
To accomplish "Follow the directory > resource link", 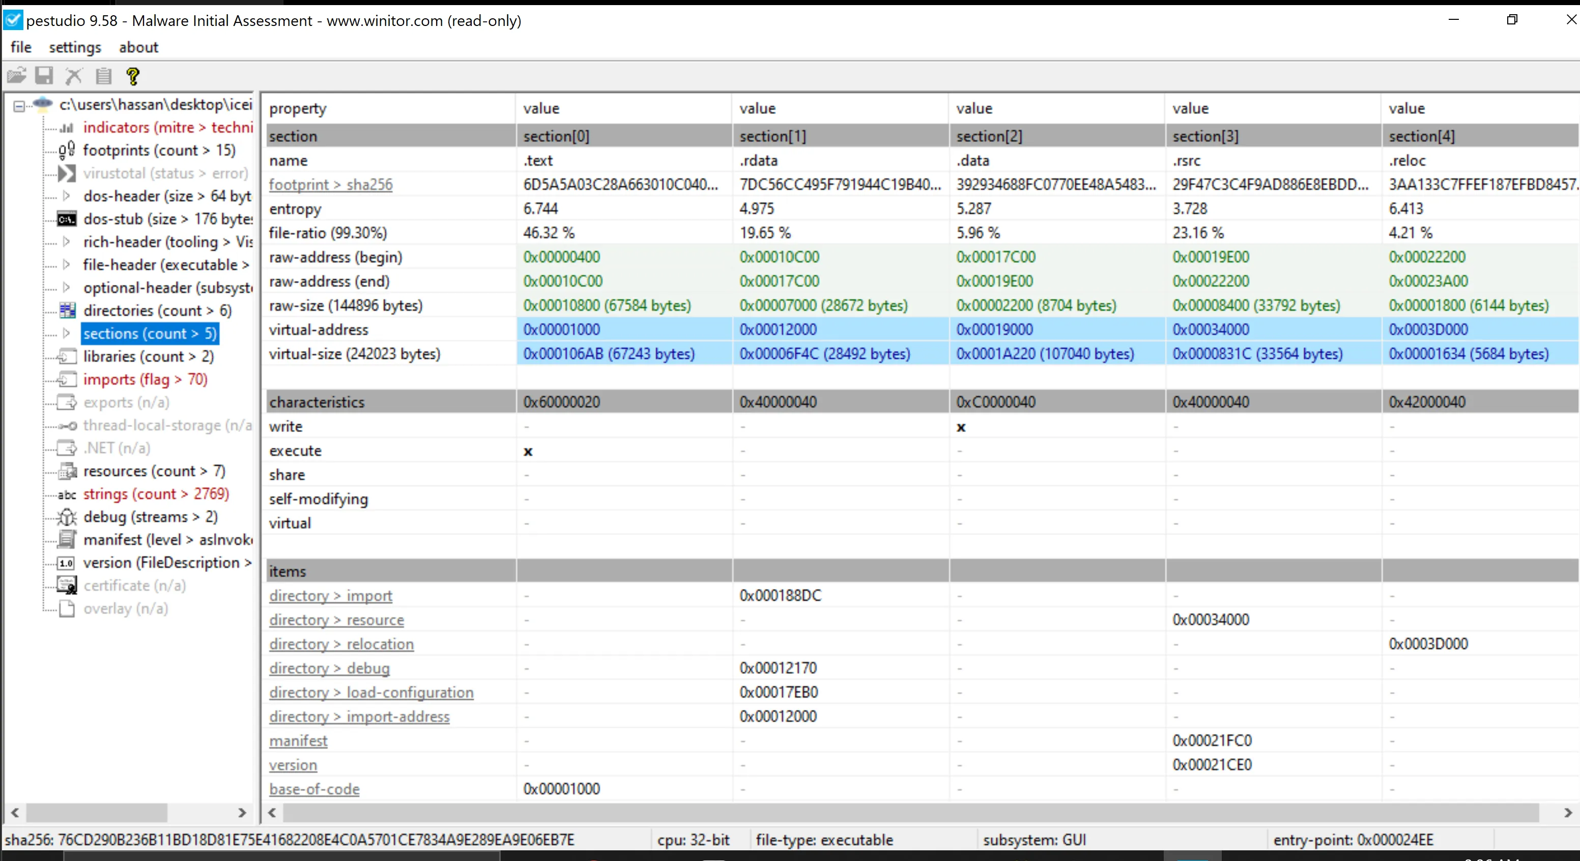I will (337, 620).
